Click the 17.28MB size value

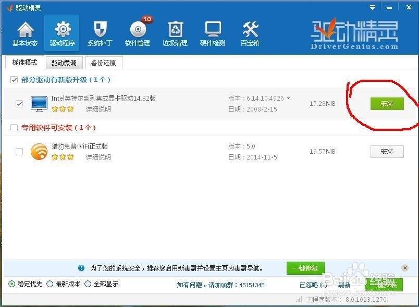322,104
